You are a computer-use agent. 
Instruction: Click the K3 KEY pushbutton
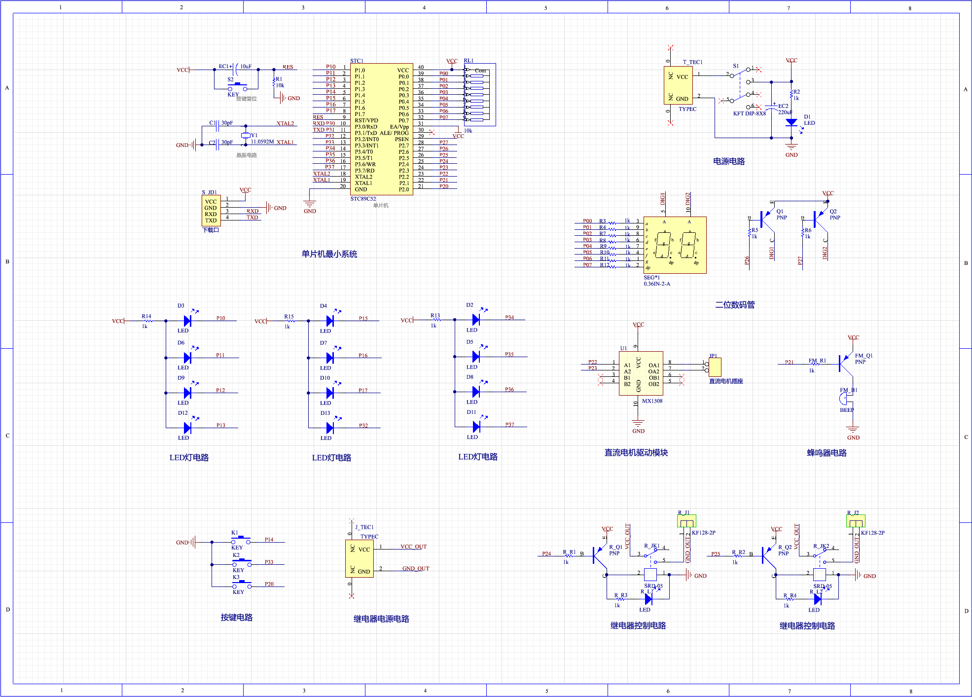coord(242,585)
